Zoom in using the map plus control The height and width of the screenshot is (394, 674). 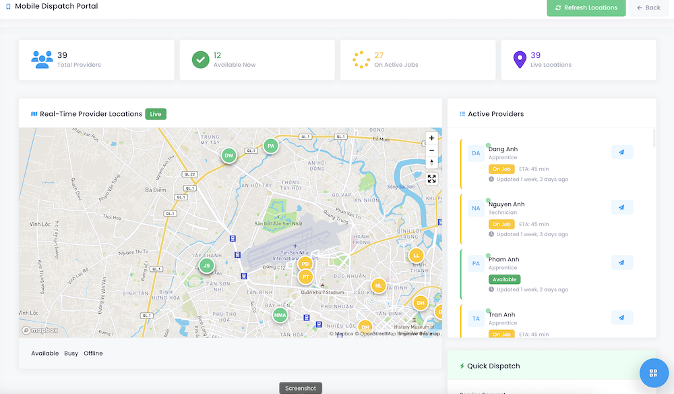click(x=431, y=138)
